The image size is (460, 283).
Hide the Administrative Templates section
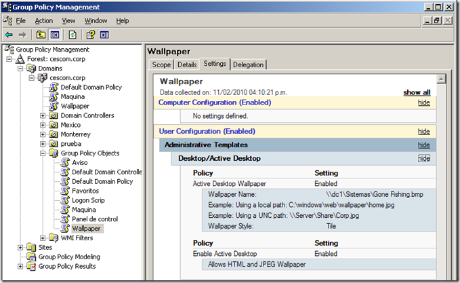click(x=424, y=145)
